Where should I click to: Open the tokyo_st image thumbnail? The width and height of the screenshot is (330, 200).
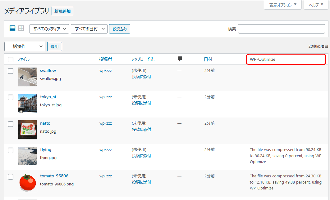28,103
